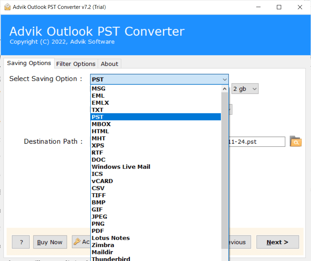The width and height of the screenshot is (311, 261).
Task: Select JPEG in the list
Action: click(x=156, y=217)
